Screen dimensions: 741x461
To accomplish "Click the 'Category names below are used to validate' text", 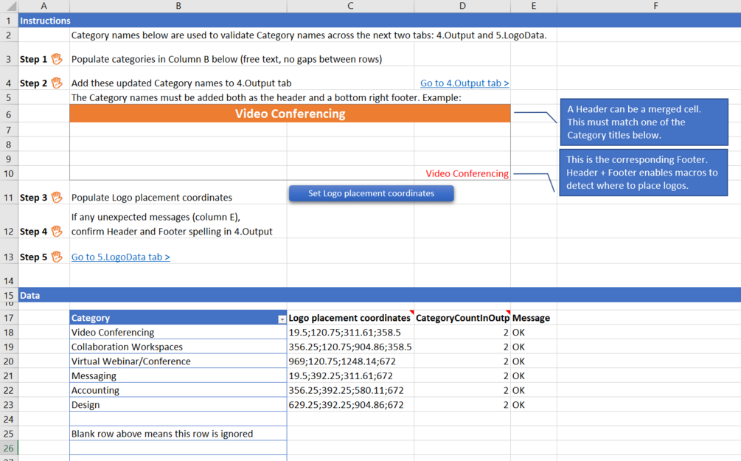I will pos(309,35).
